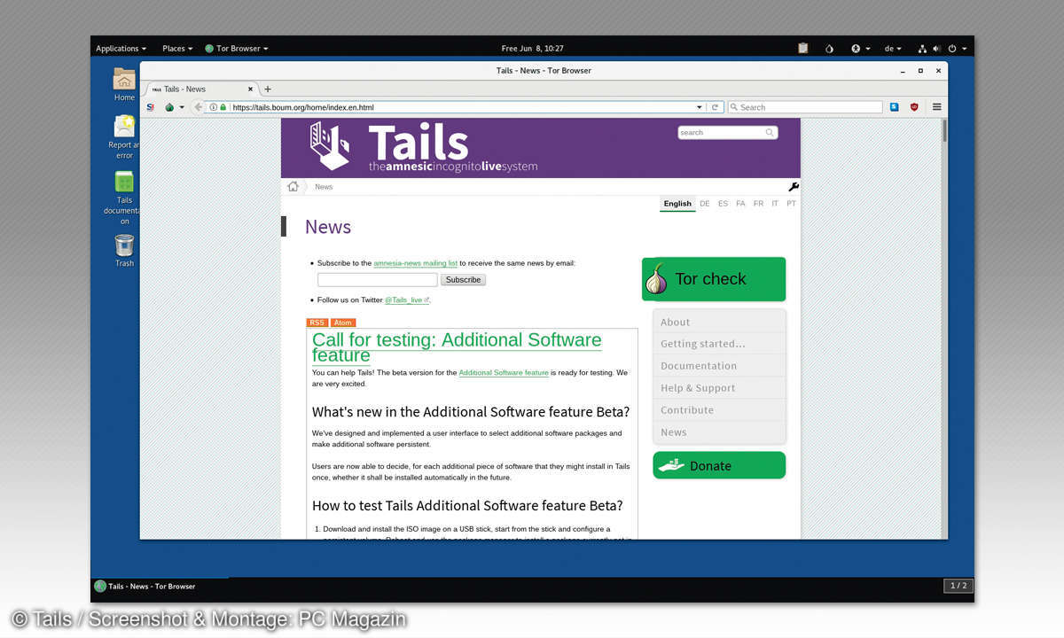1064x638 pixels.
Task: Click the browser vertical scrollbar
Action: coord(944,130)
